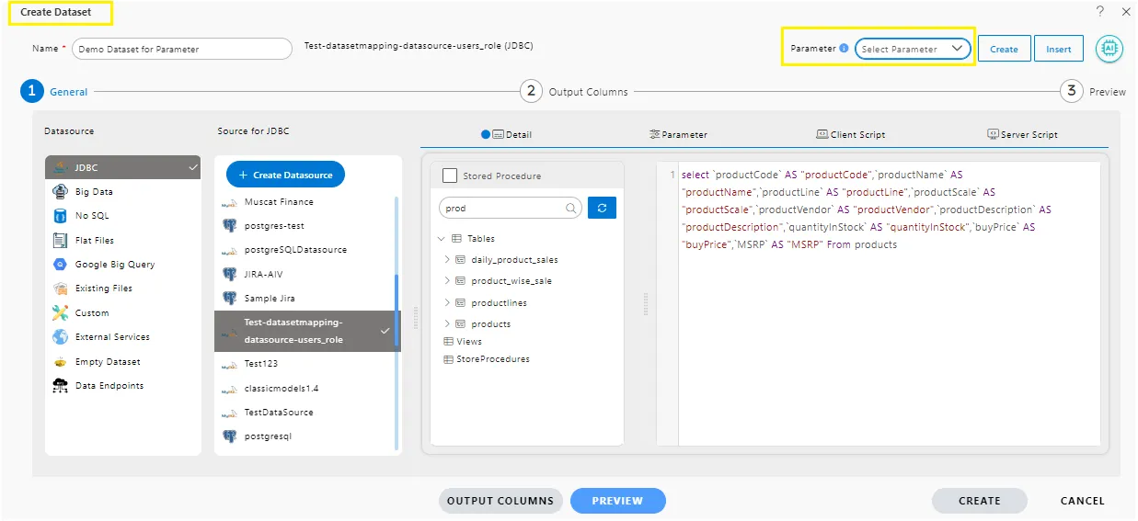Click the search magnifier icon
This screenshot has height=521, width=1138.
click(x=571, y=208)
